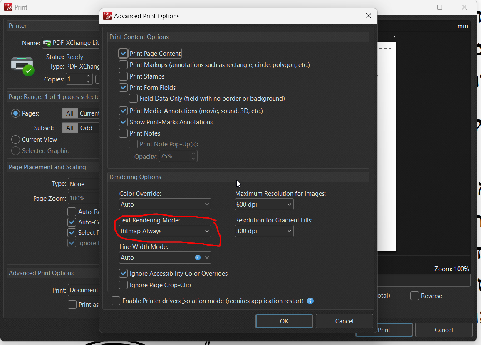Uncheck Ignore Accessibility Color Overrides
Screen dimensions: 481x345
click(124, 274)
